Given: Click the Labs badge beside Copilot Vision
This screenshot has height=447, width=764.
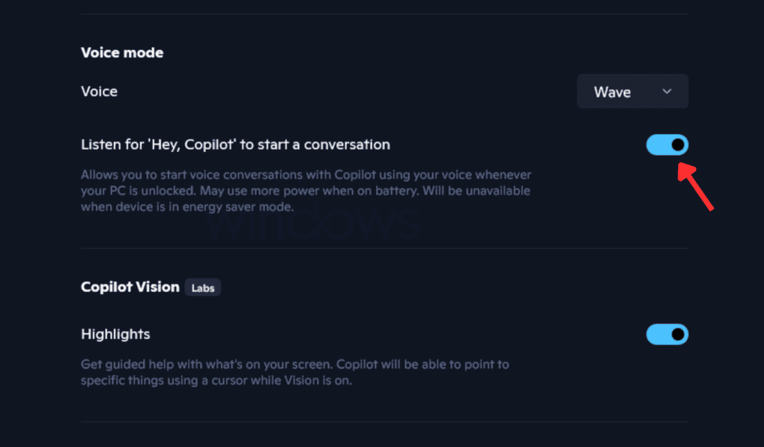Looking at the screenshot, I should pyautogui.click(x=203, y=288).
